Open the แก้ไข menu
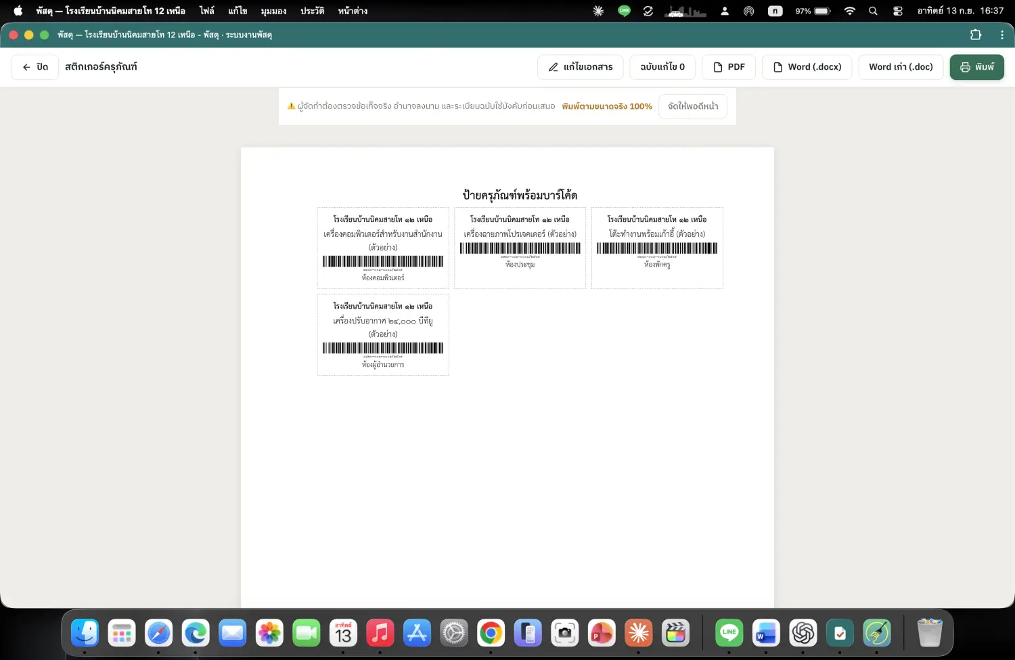Image resolution: width=1015 pixels, height=660 pixels. pos(238,11)
